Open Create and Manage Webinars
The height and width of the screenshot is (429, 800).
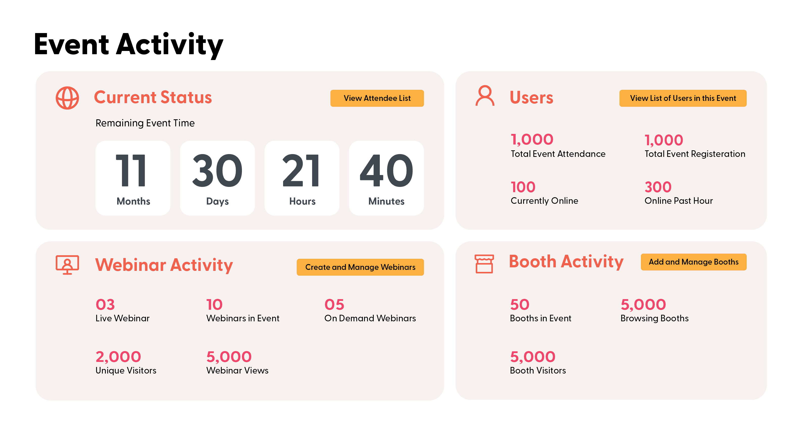tap(360, 267)
